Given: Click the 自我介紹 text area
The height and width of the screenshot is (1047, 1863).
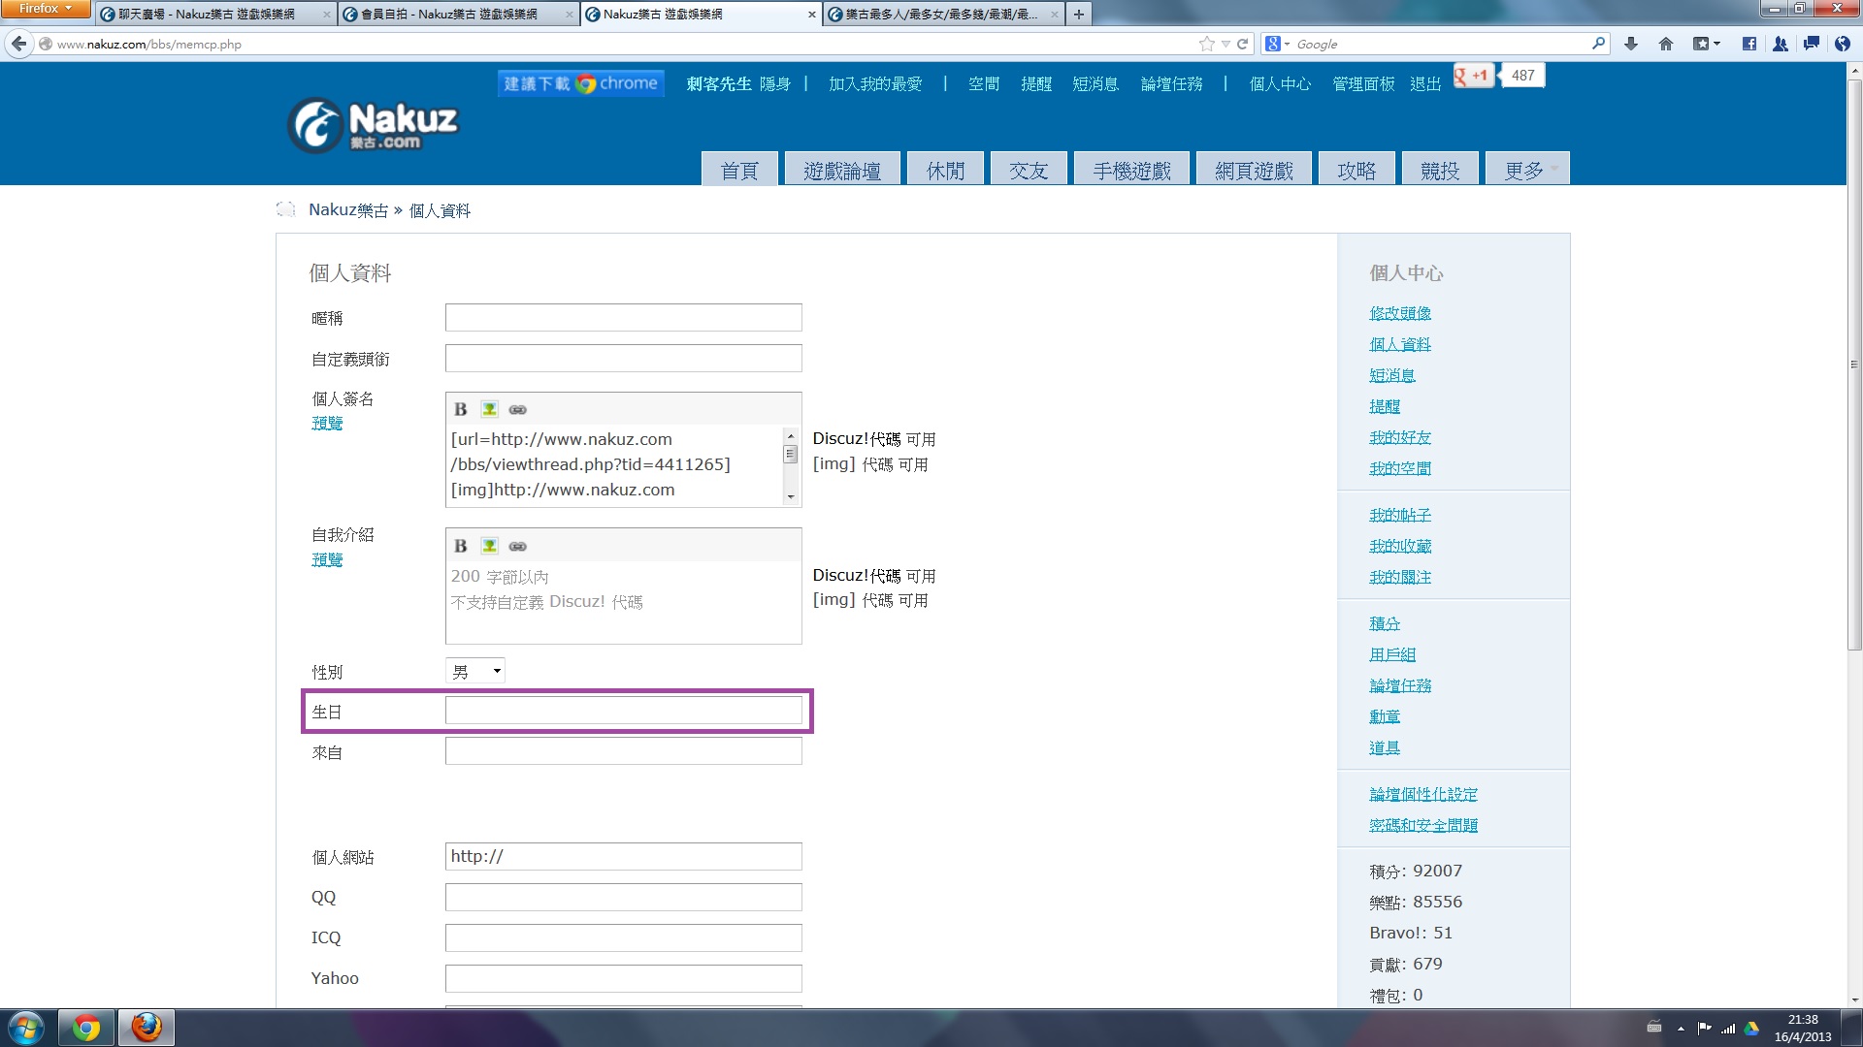Looking at the screenshot, I should pyautogui.click(x=623, y=602).
